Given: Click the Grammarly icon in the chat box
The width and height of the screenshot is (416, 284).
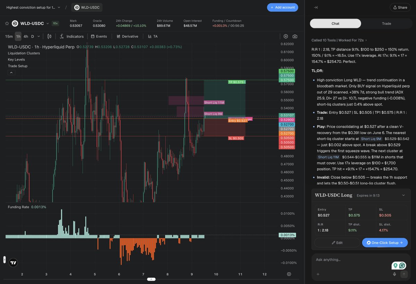Looking at the screenshot, I should pyautogui.click(x=402, y=266).
